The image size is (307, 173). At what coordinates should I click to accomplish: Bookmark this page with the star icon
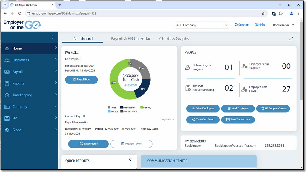point(263,13)
